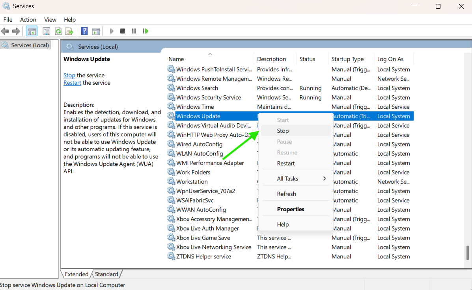Click gear icon beside WSAIFabricSvc

171,200
